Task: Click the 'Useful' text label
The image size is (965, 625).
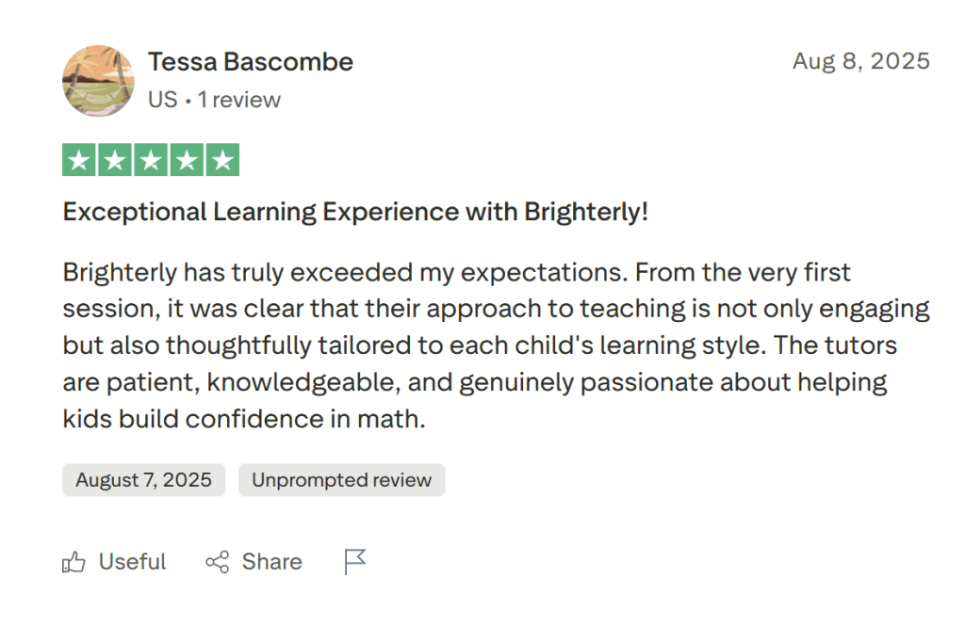Action: [132, 561]
